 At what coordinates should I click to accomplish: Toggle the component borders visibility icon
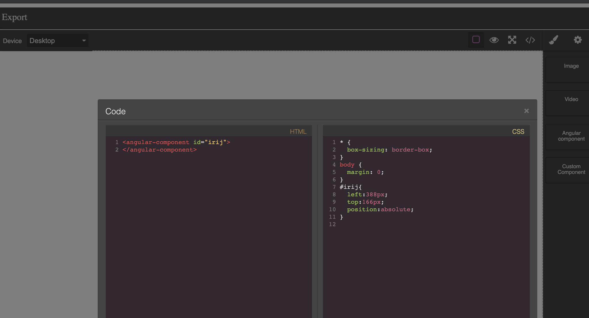pyautogui.click(x=476, y=40)
